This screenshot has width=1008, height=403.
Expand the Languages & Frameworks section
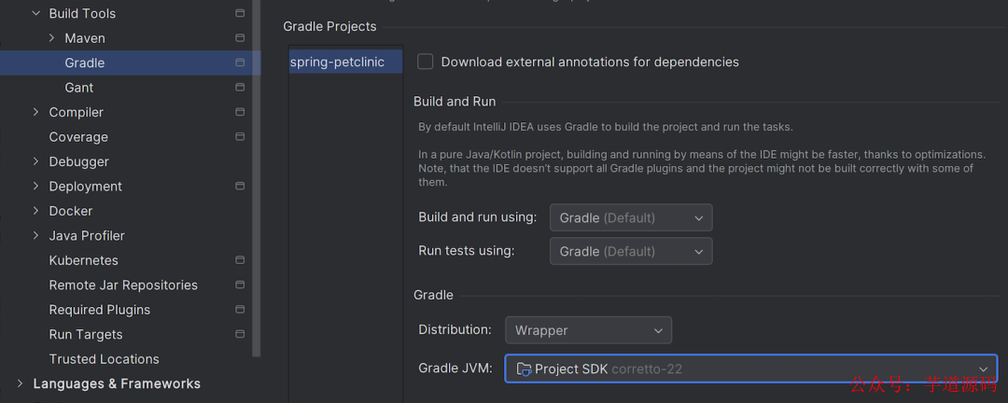pyautogui.click(x=21, y=383)
